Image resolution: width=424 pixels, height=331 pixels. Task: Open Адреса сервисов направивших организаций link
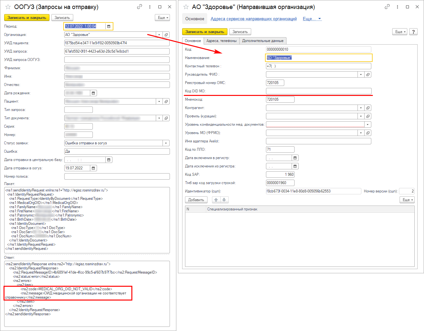(x=253, y=19)
